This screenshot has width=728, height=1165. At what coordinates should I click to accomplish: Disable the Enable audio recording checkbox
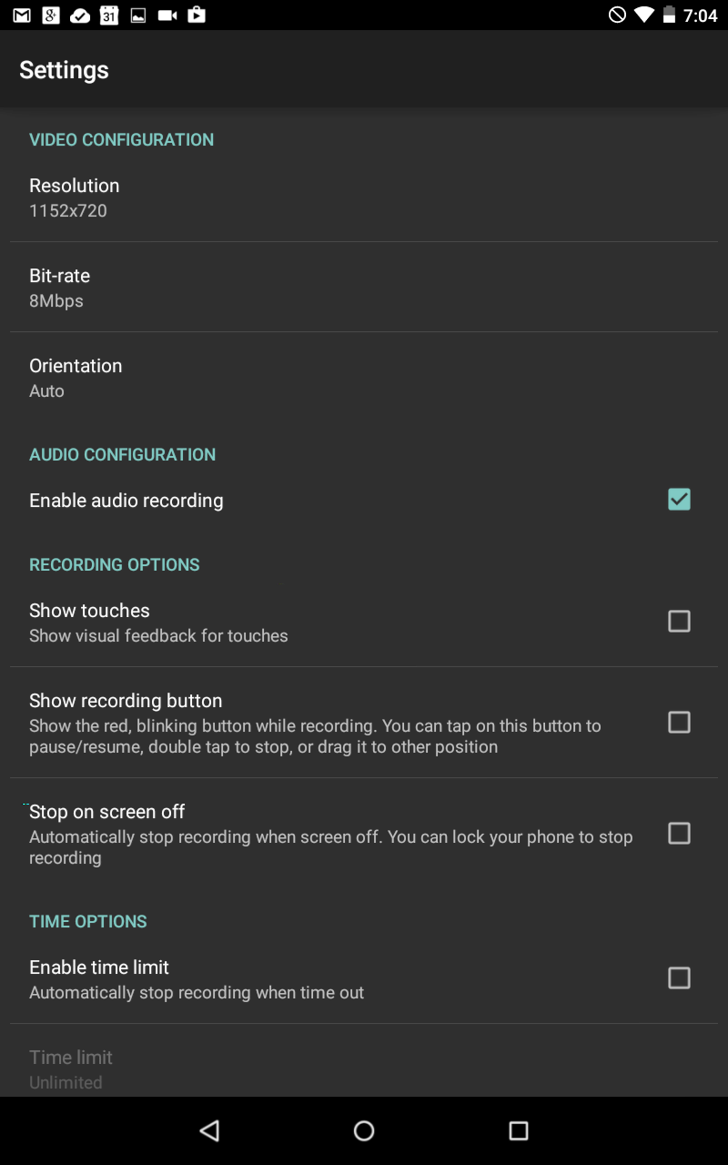pyautogui.click(x=679, y=500)
